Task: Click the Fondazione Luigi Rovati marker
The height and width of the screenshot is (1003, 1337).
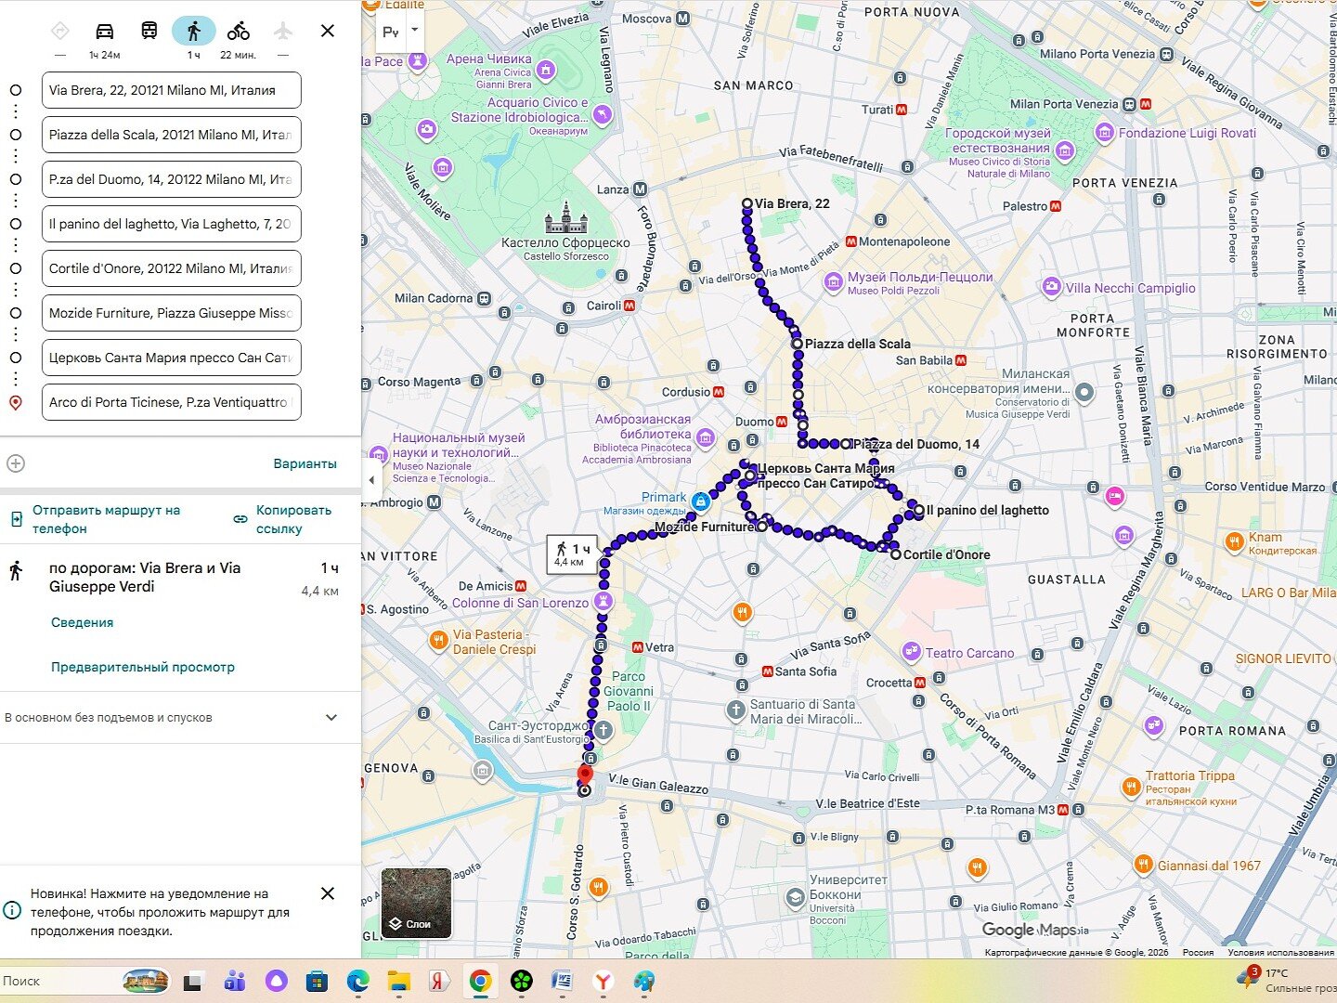Action: click(x=1105, y=134)
